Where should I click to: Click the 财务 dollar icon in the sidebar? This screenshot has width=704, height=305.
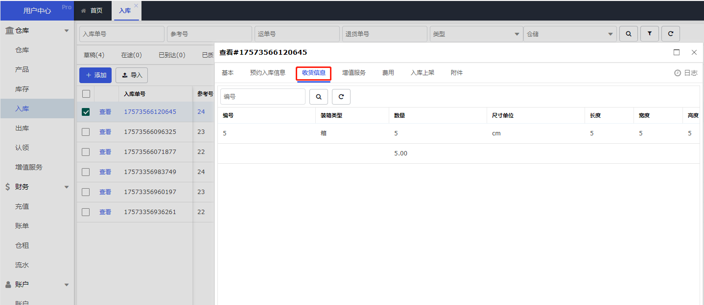coord(8,187)
